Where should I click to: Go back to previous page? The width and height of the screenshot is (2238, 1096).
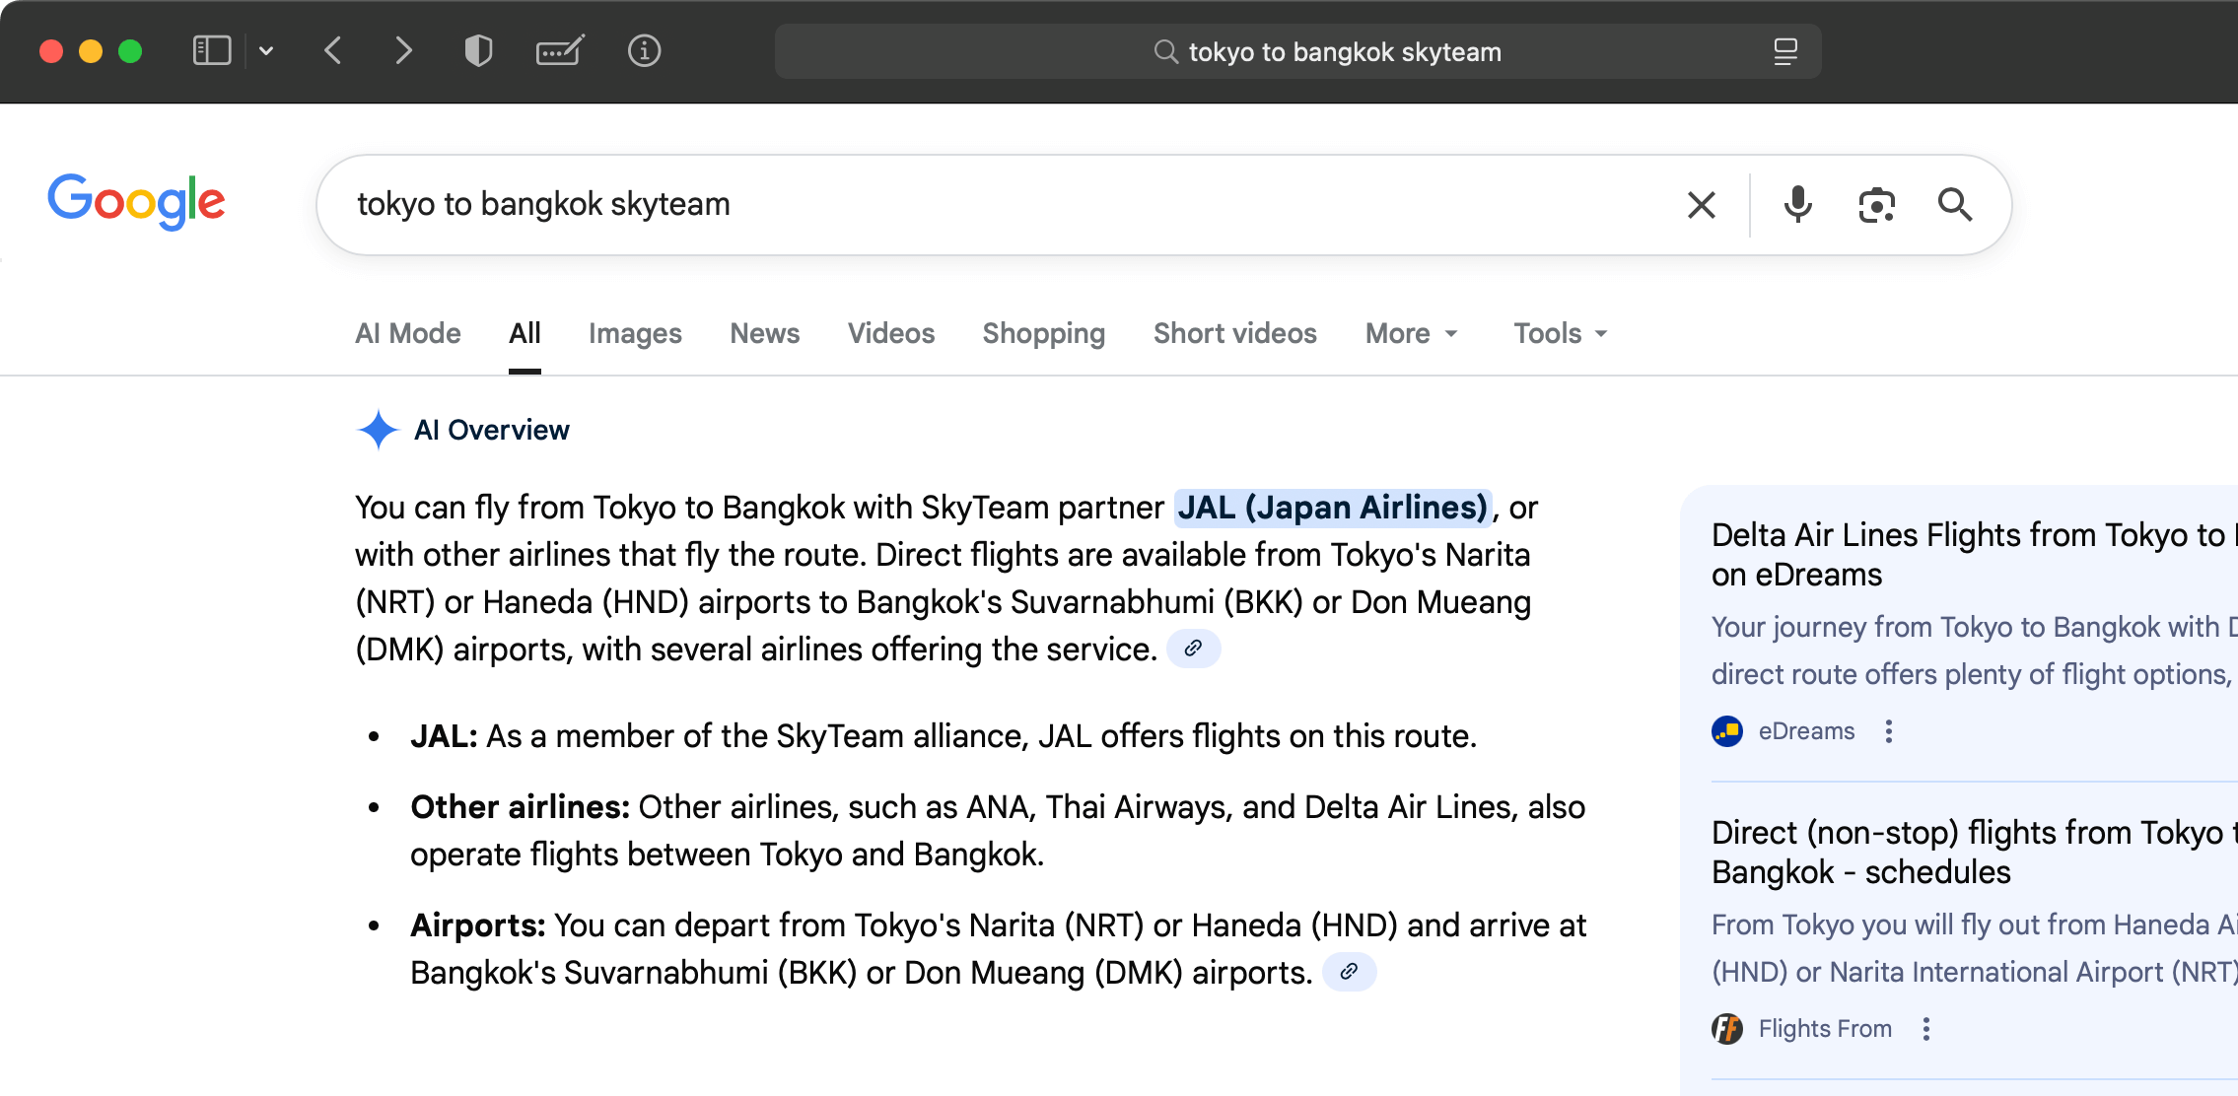333,51
